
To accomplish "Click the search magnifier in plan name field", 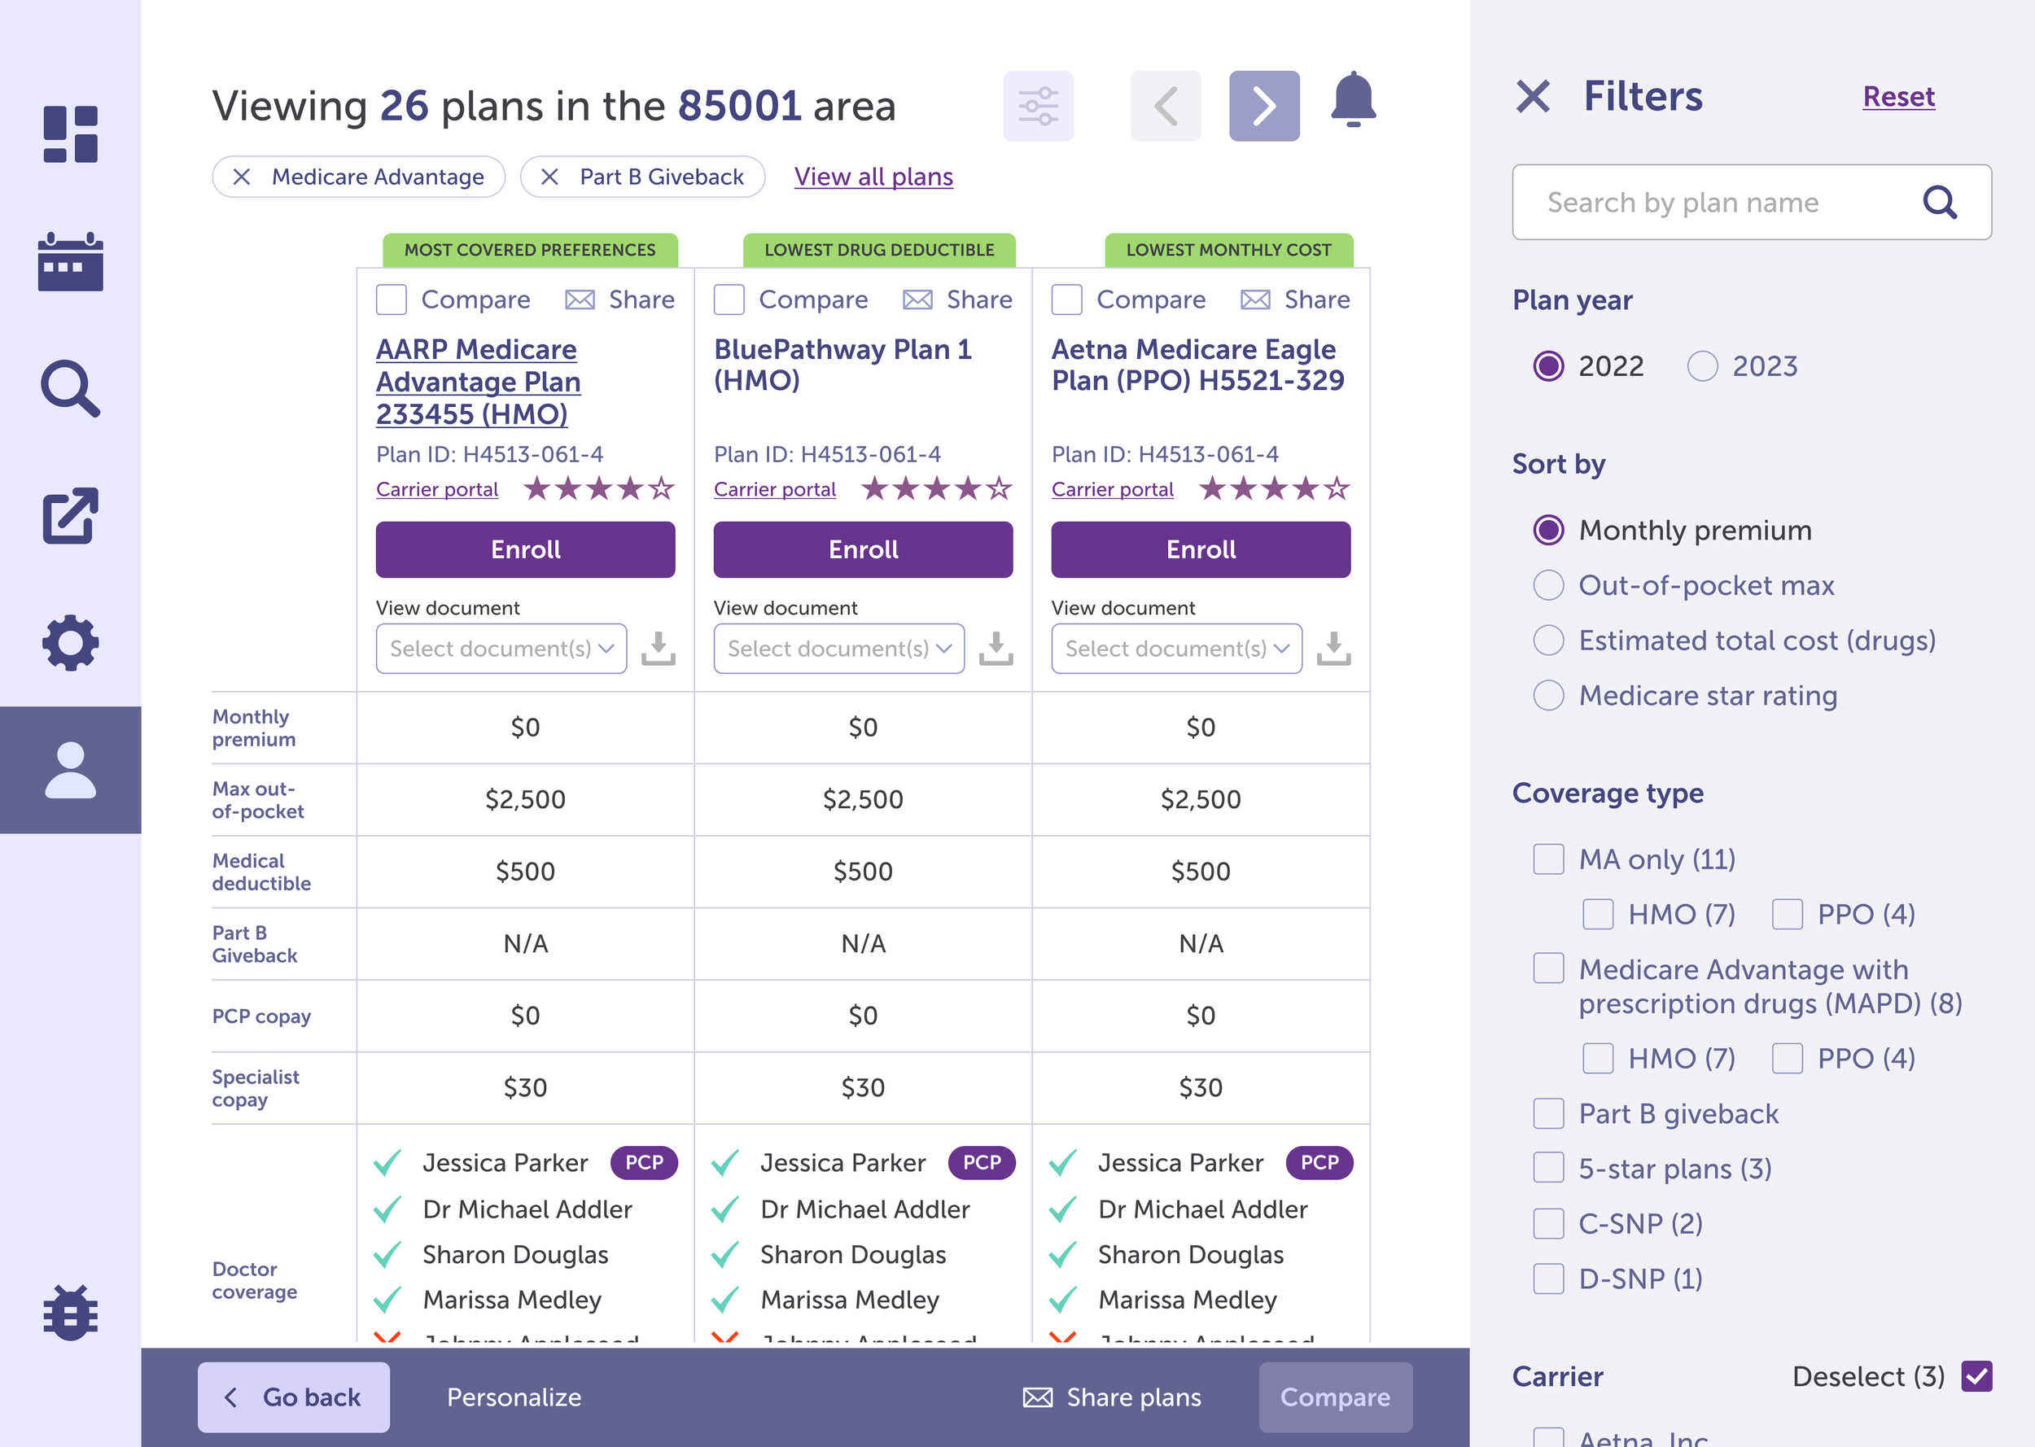I will pyautogui.click(x=1940, y=203).
